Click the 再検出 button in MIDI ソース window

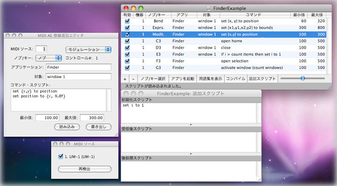tap(85, 169)
